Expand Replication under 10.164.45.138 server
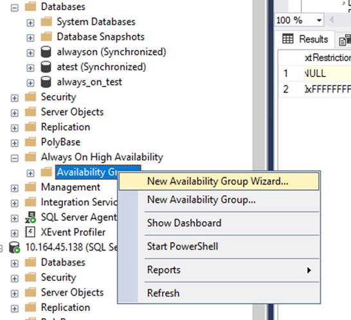The width and height of the screenshot is (351, 320). pyautogui.click(x=15, y=308)
